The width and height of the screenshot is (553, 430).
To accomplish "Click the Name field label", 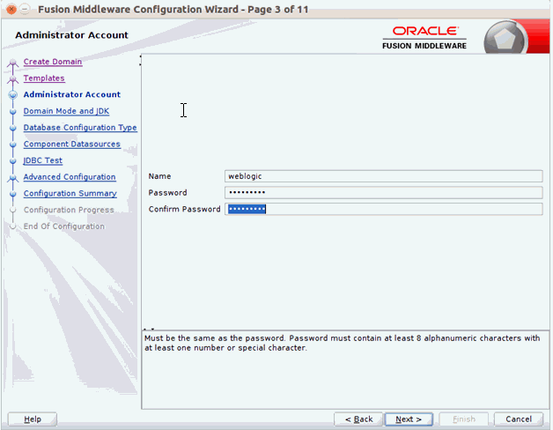I will click(x=159, y=176).
